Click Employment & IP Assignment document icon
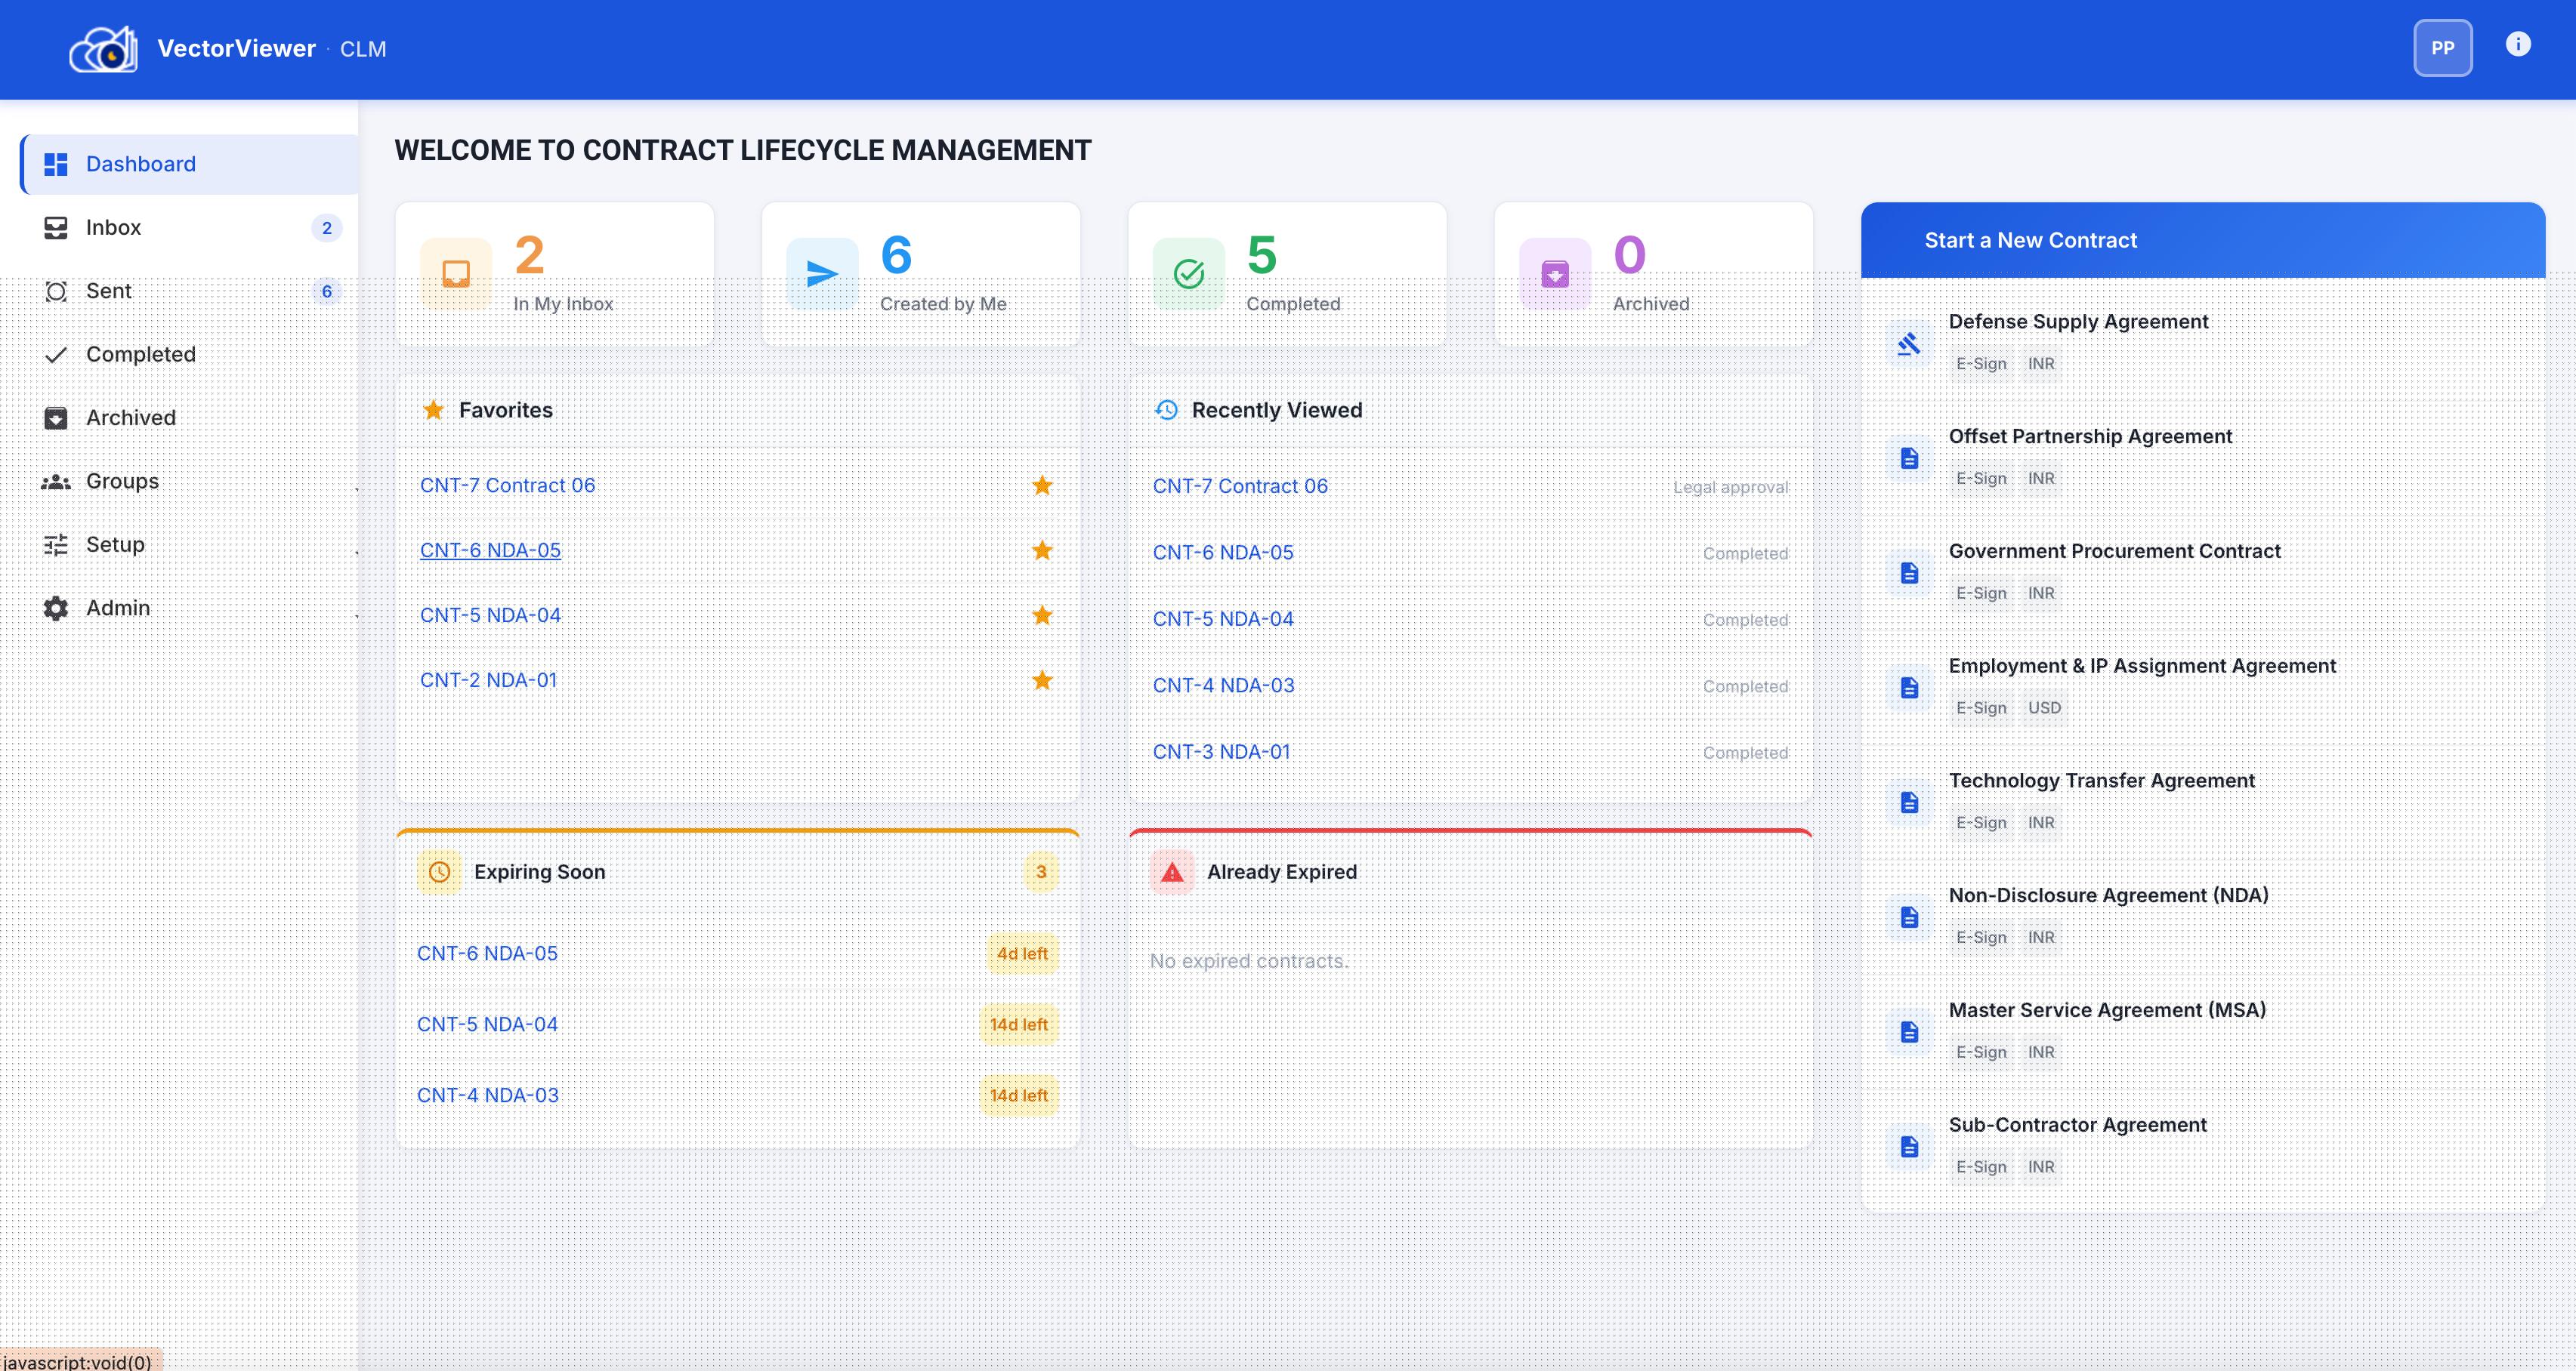 pos(1909,689)
